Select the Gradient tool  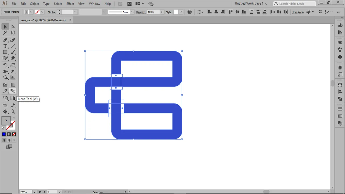pyautogui.click(x=13, y=85)
